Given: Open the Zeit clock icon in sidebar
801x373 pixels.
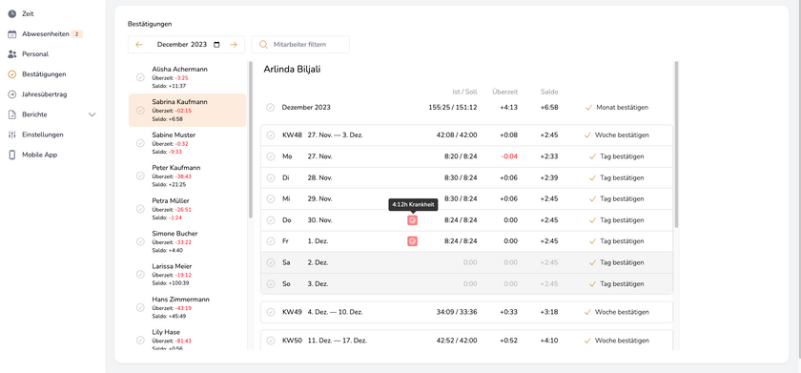Looking at the screenshot, I should click(x=12, y=13).
